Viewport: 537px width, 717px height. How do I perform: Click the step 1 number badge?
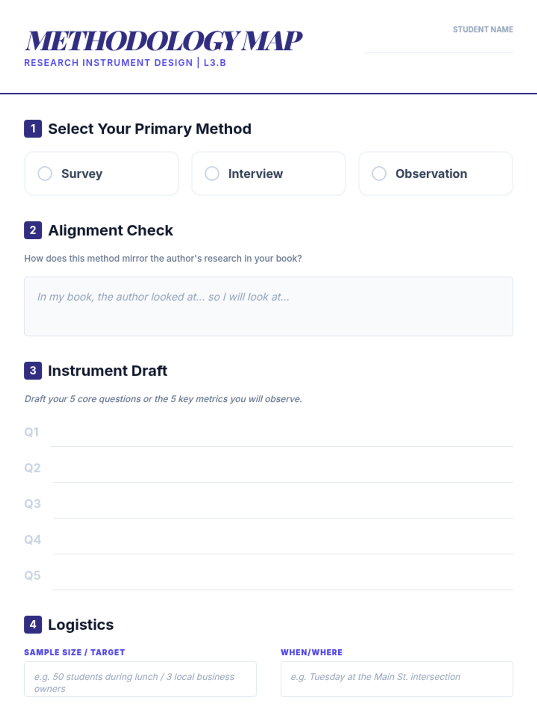click(33, 129)
